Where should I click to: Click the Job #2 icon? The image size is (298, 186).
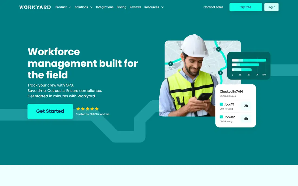coord(221,117)
